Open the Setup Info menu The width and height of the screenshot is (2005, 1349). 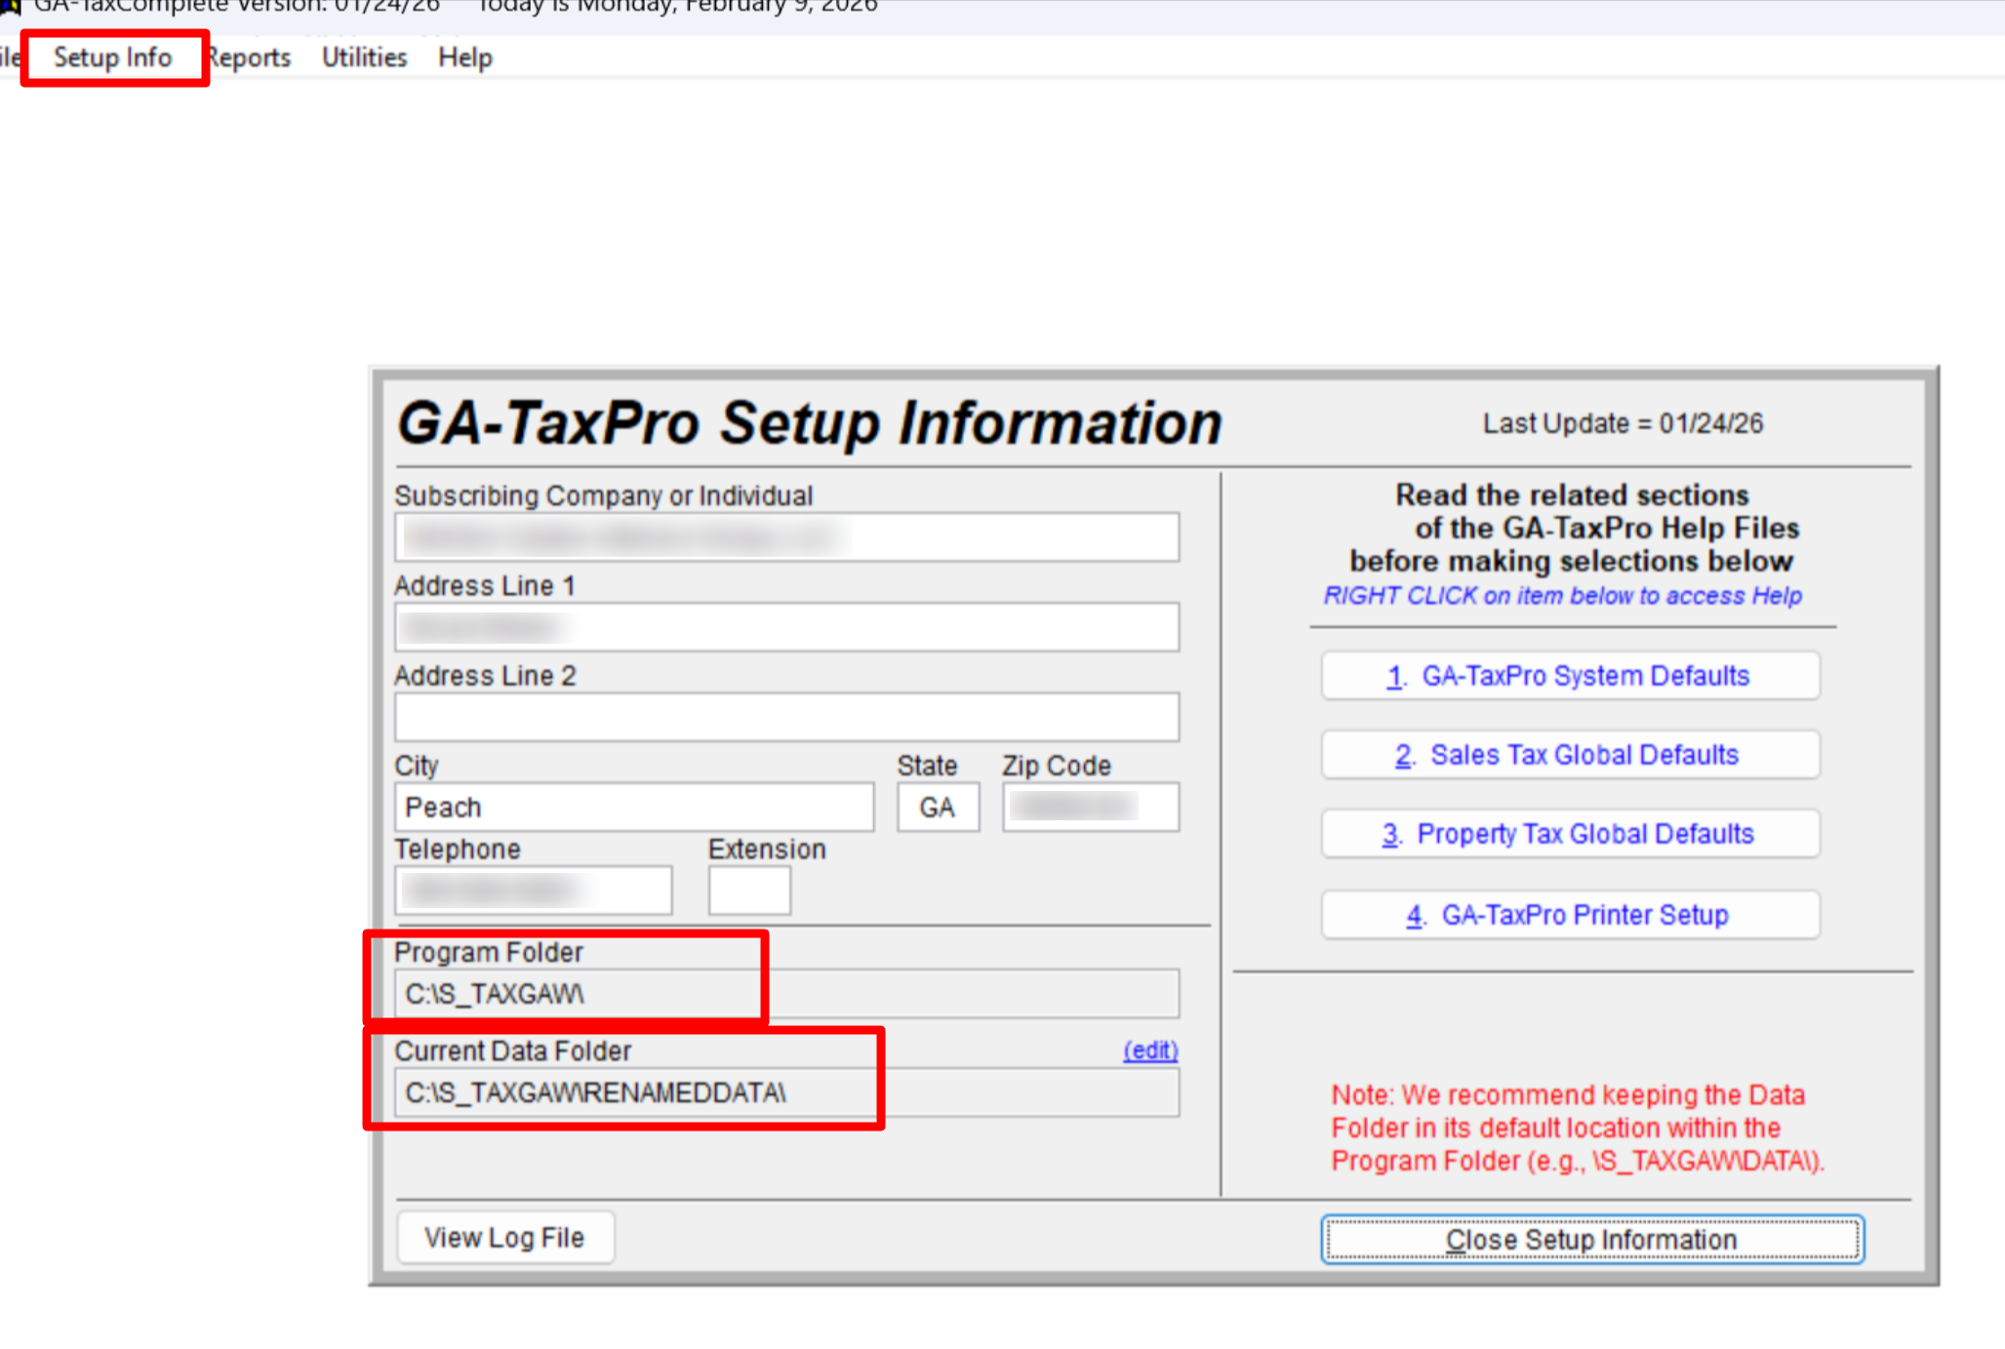pos(112,58)
